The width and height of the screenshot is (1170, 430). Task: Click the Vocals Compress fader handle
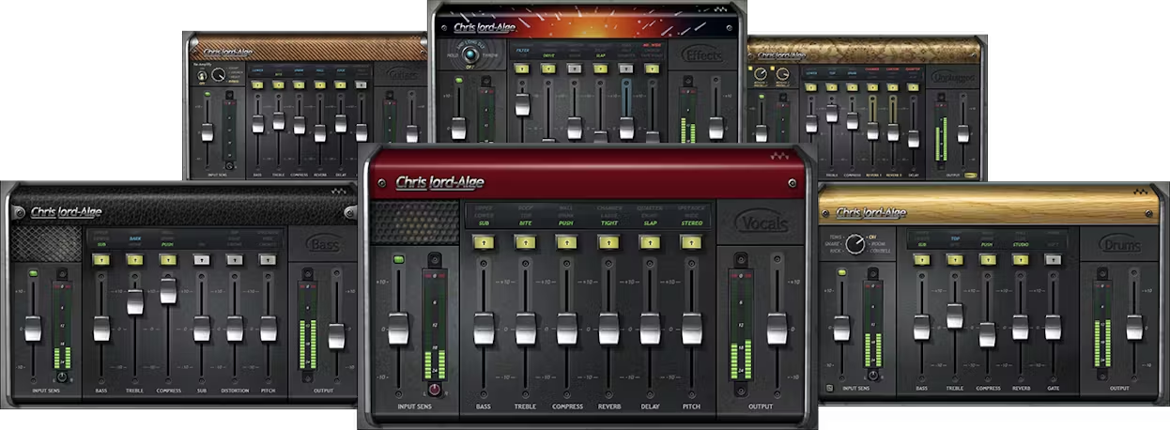click(x=566, y=329)
